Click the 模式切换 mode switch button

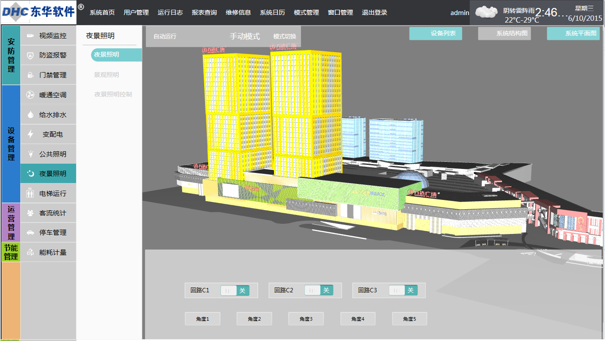click(x=285, y=37)
